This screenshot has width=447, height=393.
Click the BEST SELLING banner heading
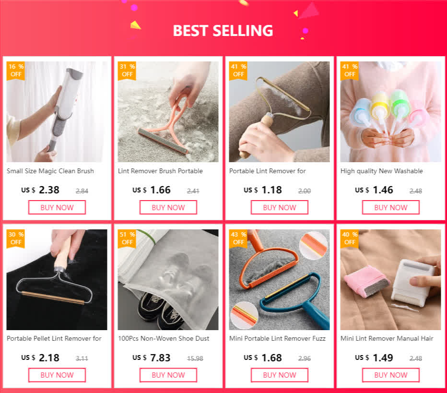[x=223, y=31]
